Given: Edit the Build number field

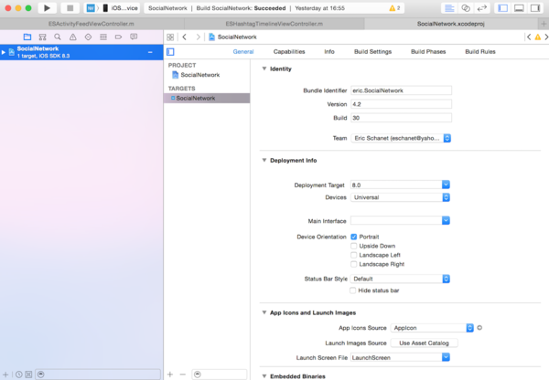Looking at the screenshot, I should pyautogui.click(x=401, y=118).
